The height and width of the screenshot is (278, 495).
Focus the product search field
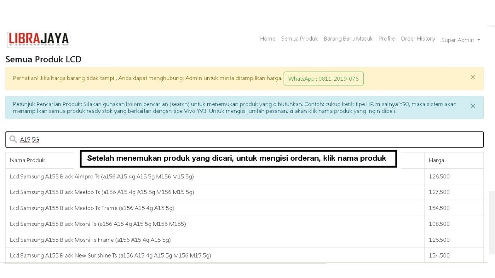pyautogui.click(x=244, y=139)
